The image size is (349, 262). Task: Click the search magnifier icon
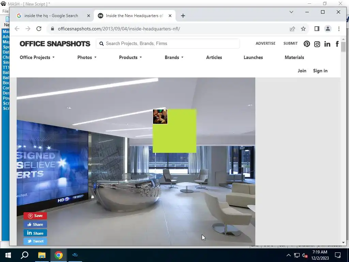coord(102,43)
